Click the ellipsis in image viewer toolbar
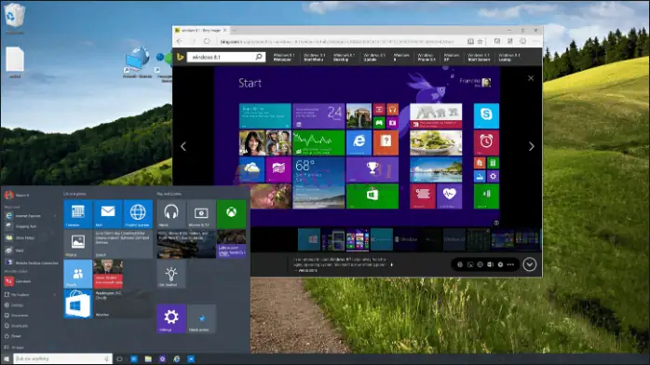 (510, 264)
